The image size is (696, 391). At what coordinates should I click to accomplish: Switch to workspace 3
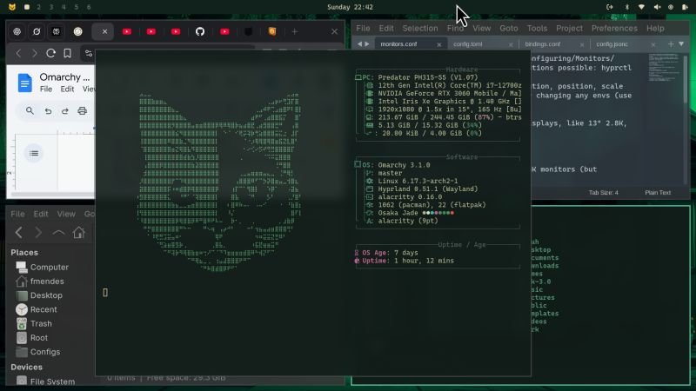point(51,7)
